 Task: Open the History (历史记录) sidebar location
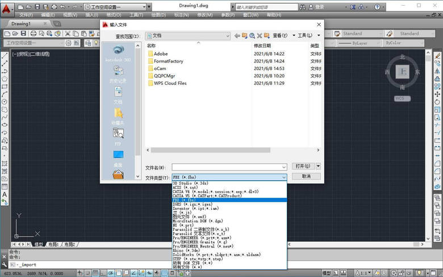click(118, 73)
